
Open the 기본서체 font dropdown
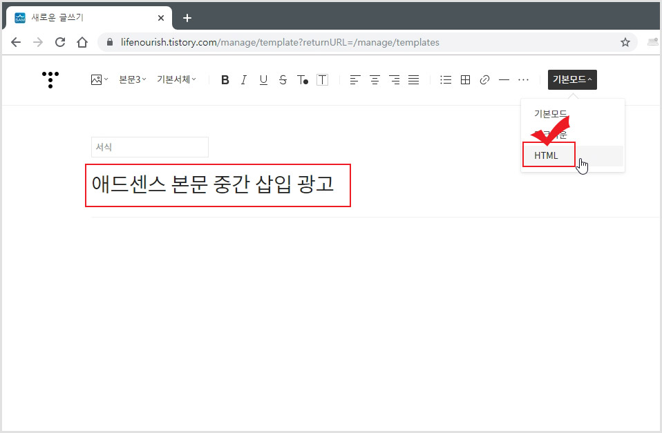pos(176,79)
